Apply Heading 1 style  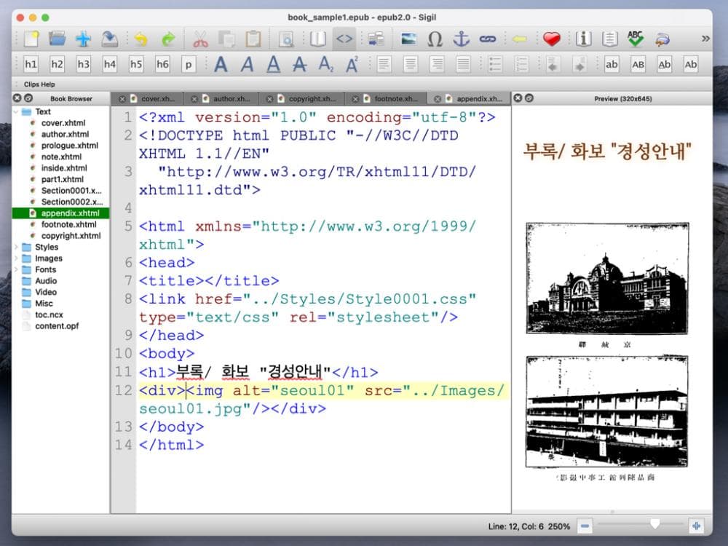click(x=31, y=64)
